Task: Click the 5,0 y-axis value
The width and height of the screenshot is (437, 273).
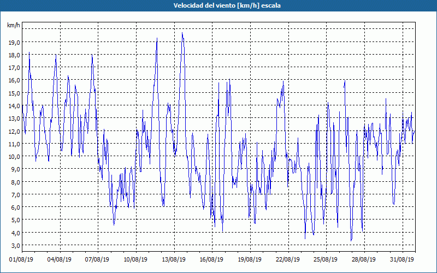Action: tap(16, 220)
